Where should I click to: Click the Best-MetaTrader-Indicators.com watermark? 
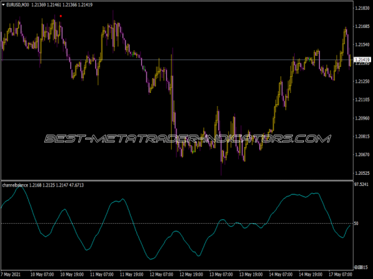coord(186,139)
